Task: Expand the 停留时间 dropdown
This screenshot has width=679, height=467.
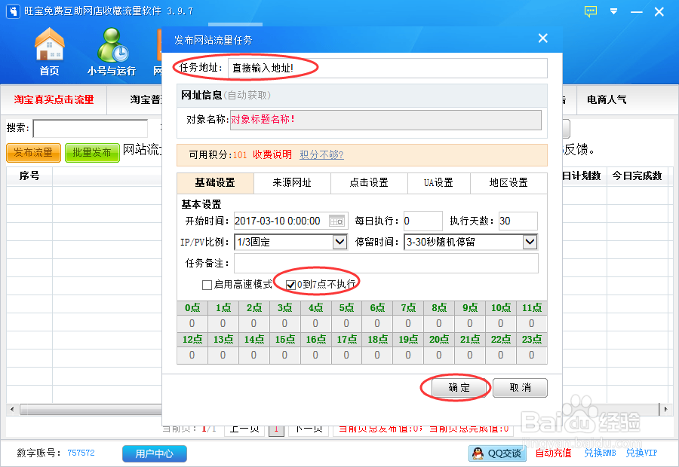Action: pyautogui.click(x=530, y=242)
